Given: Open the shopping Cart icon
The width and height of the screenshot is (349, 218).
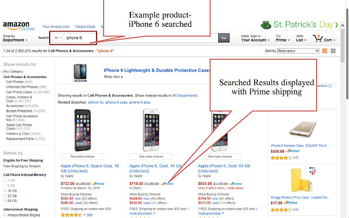Looking at the screenshot, I should tap(317, 38).
